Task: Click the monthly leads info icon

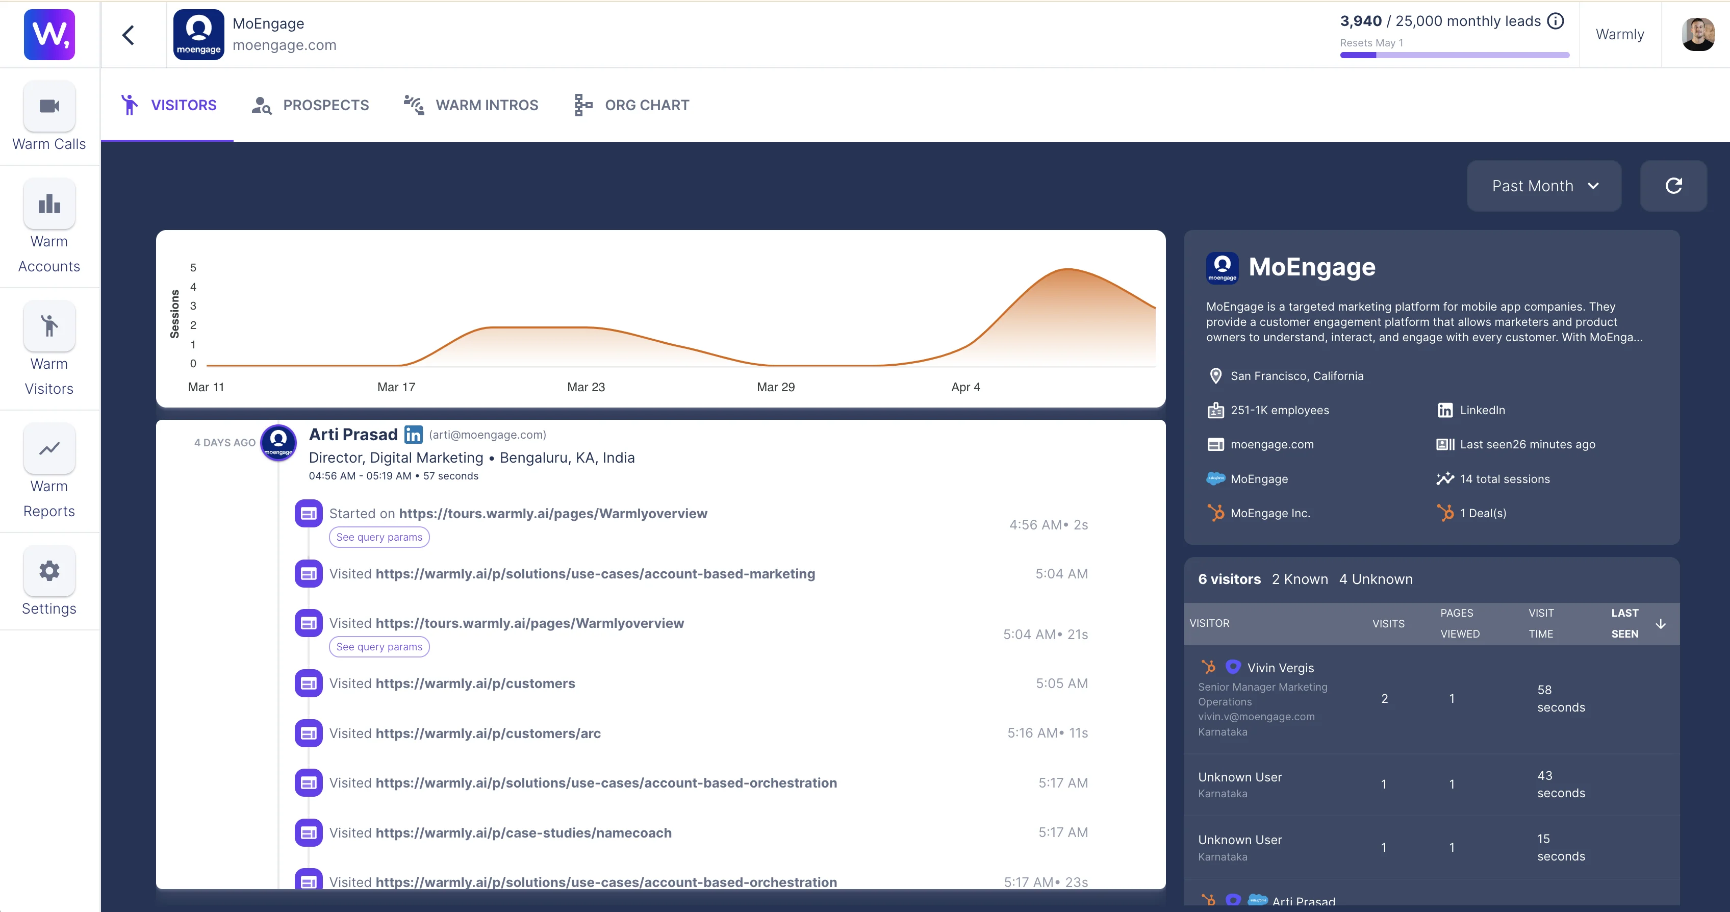Action: [x=1556, y=21]
